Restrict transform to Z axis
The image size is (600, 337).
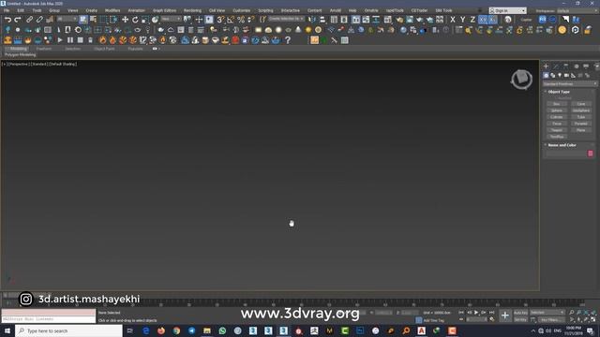point(472,20)
